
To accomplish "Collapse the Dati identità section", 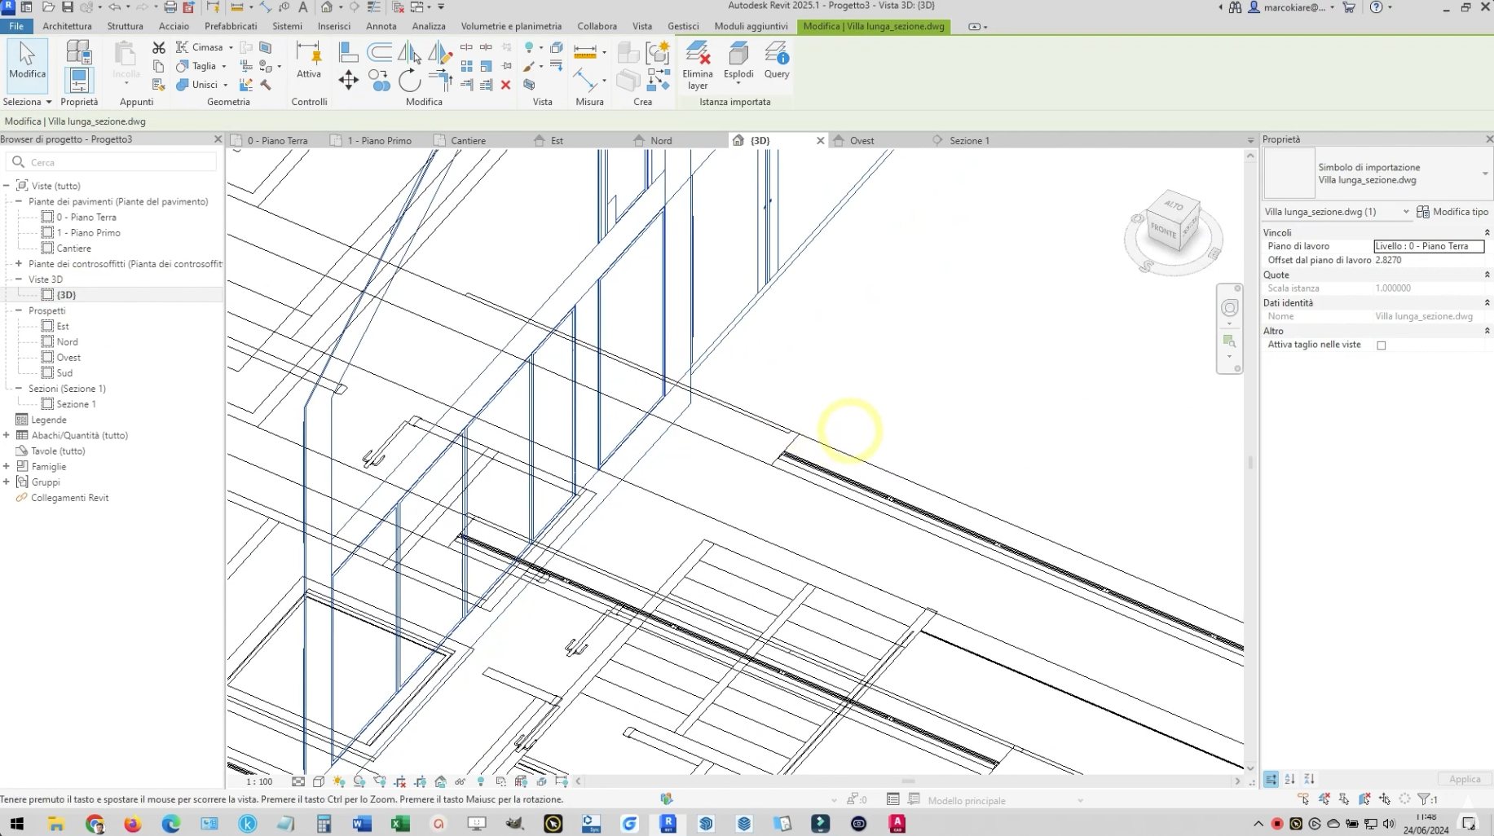I will [1486, 303].
